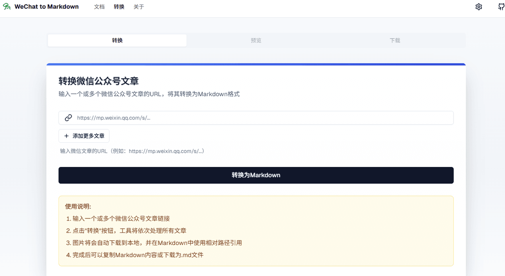Click the 转换微信公众号文章 heading
Screen dimensions: 505x276
point(98,81)
